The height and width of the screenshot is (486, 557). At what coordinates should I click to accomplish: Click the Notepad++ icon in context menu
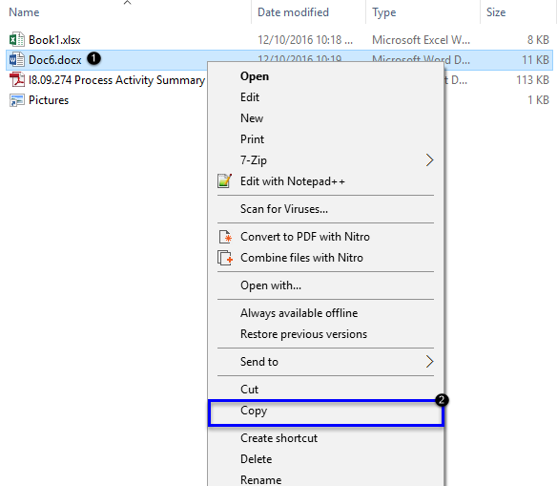tap(224, 181)
